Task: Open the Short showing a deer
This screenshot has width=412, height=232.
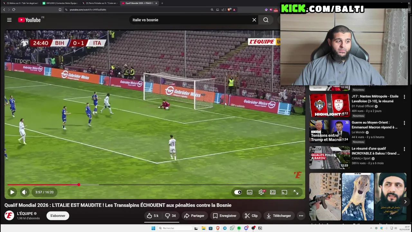Action: click(x=358, y=197)
